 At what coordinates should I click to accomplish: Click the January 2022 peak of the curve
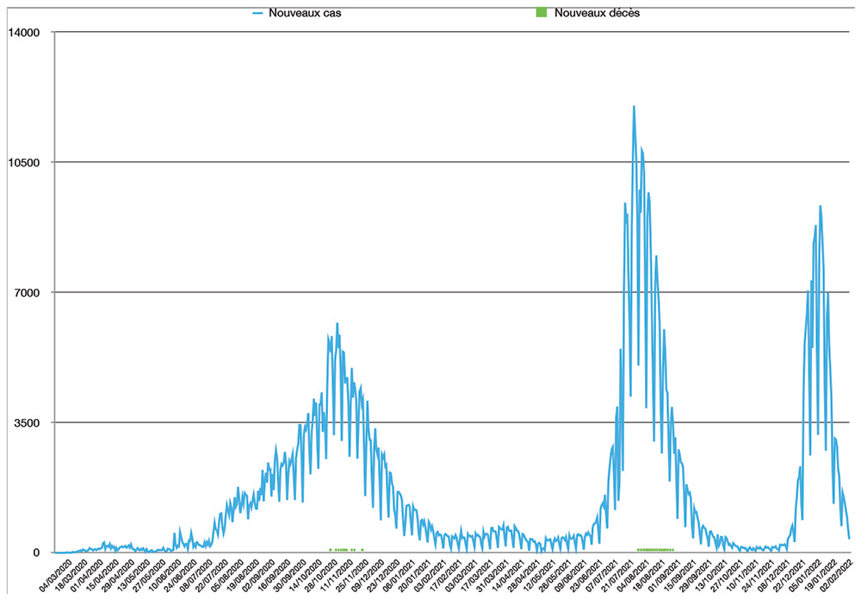[820, 206]
